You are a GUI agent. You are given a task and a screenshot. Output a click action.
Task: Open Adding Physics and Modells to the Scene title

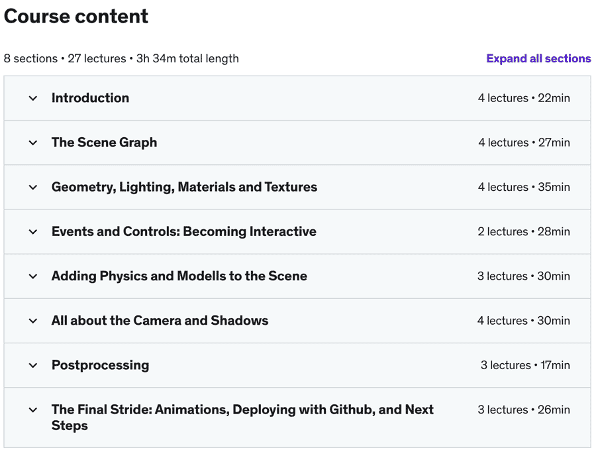click(x=179, y=276)
